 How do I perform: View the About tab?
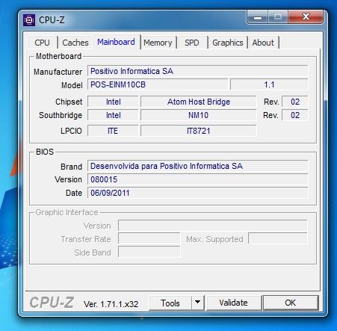click(x=263, y=43)
